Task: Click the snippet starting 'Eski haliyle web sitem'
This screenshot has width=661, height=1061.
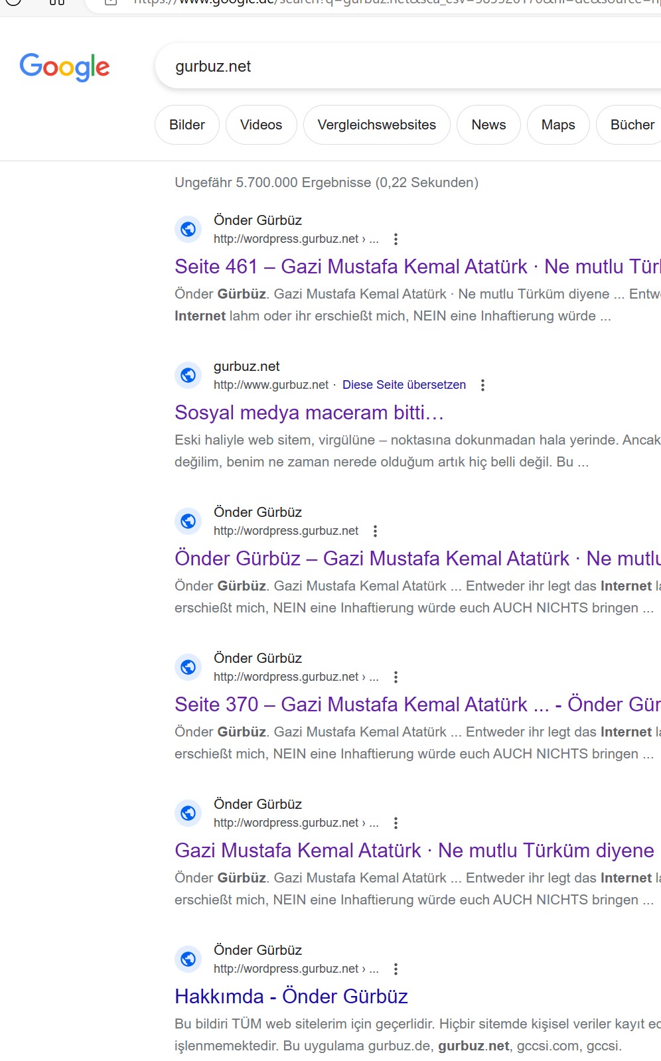Action: point(417,451)
